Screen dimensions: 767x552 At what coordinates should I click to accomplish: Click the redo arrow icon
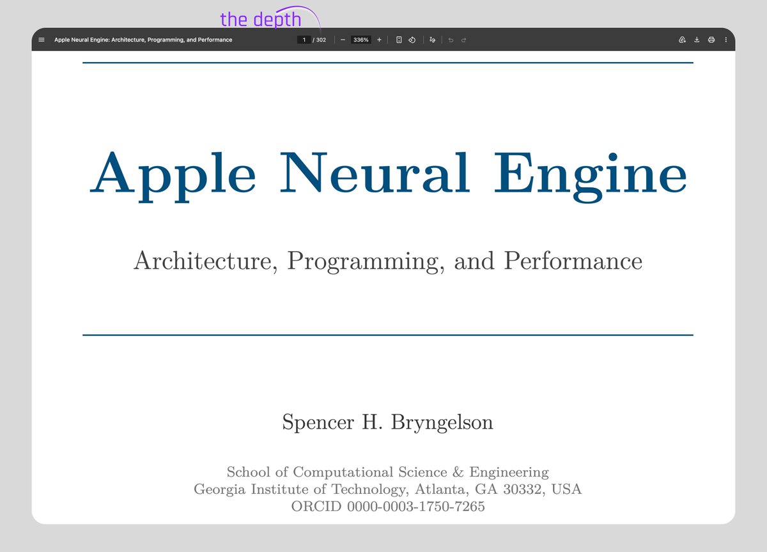click(x=463, y=40)
